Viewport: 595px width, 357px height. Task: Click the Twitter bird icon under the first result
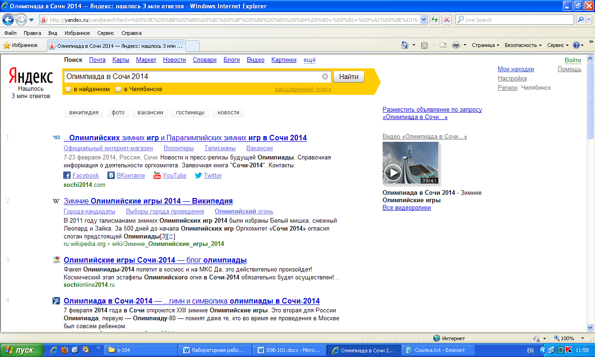(198, 176)
